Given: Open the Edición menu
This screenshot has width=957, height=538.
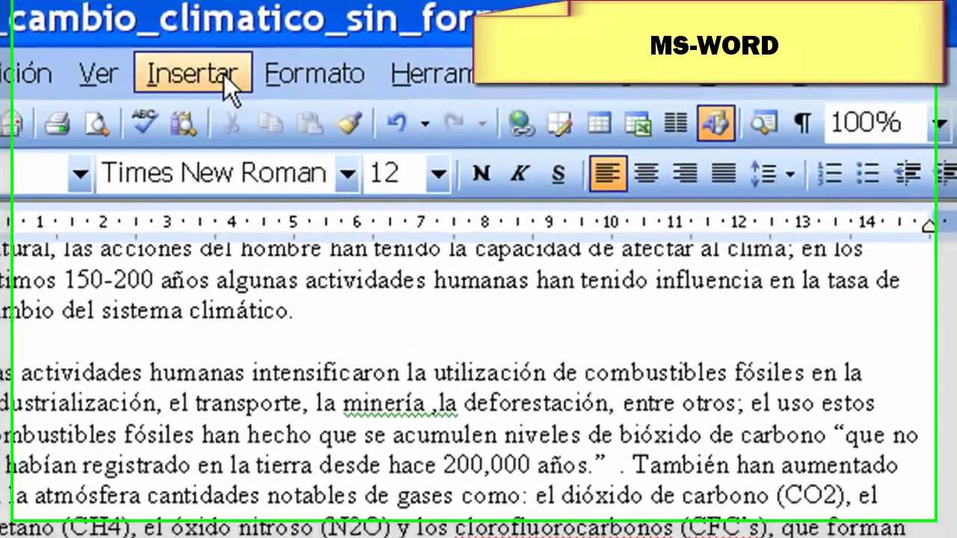Looking at the screenshot, I should coord(25,73).
